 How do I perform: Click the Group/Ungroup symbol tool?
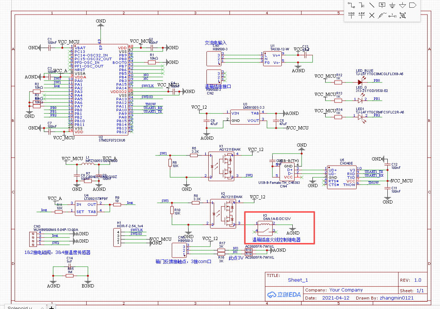click(403, 15)
